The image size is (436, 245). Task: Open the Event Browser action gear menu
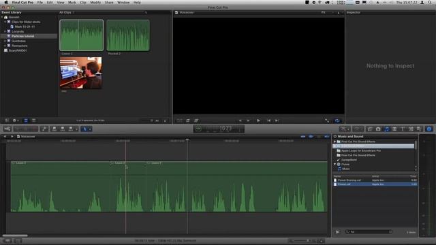[15, 120]
